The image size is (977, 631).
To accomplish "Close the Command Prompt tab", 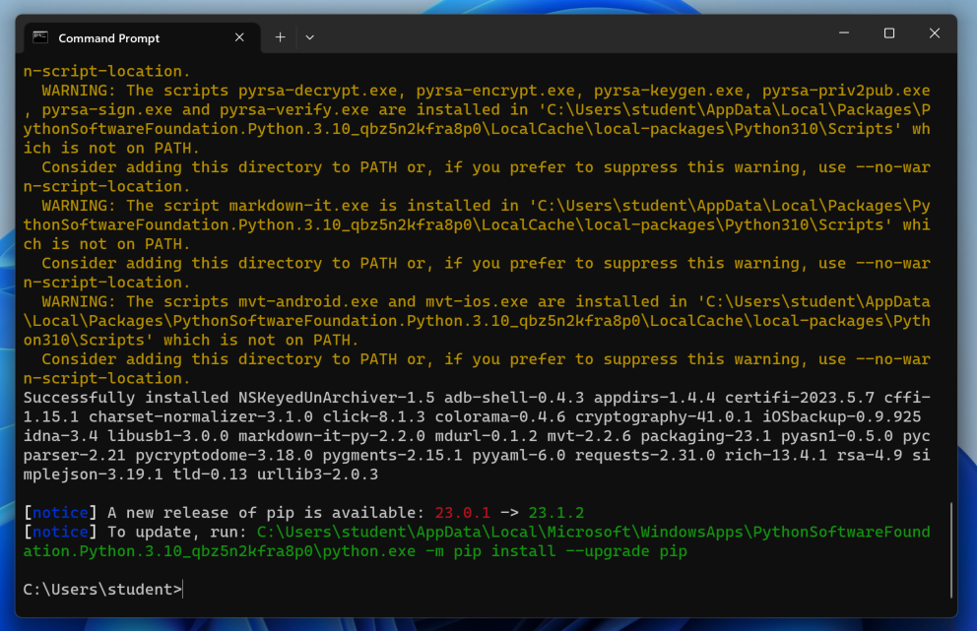I will pyautogui.click(x=239, y=37).
